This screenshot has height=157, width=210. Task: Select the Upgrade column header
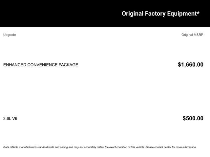[10, 35]
